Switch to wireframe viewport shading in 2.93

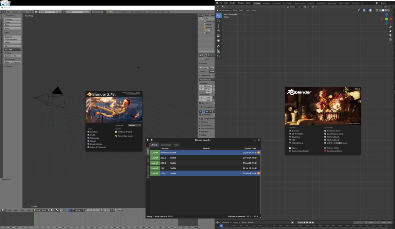coord(380,10)
